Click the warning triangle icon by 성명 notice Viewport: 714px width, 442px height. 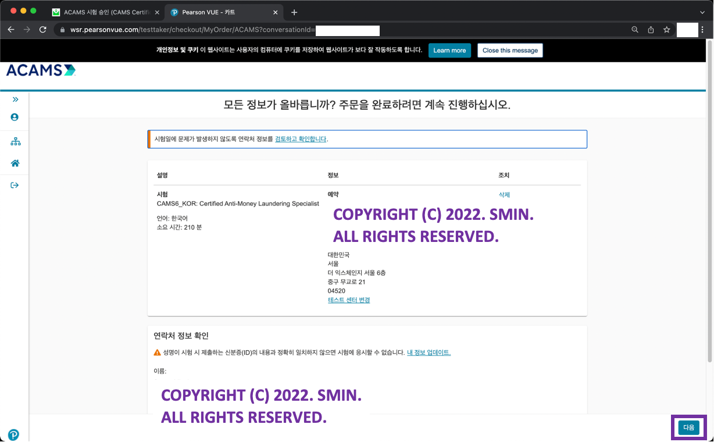click(157, 352)
